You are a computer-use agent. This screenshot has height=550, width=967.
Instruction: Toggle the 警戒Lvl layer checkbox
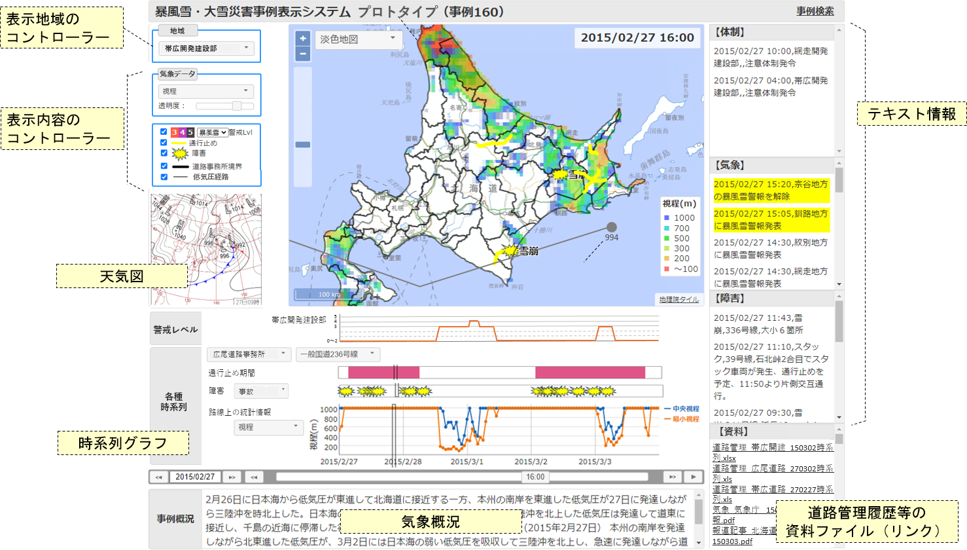click(164, 132)
